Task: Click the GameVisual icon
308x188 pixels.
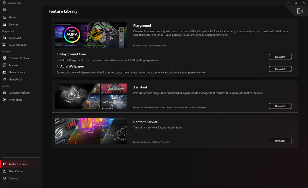Action: (4, 79)
